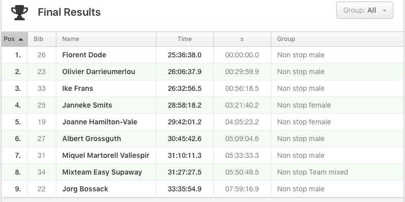Open Joanne Hamilton-Vale's row
This screenshot has height=202, width=405.
(x=202, y=122)
